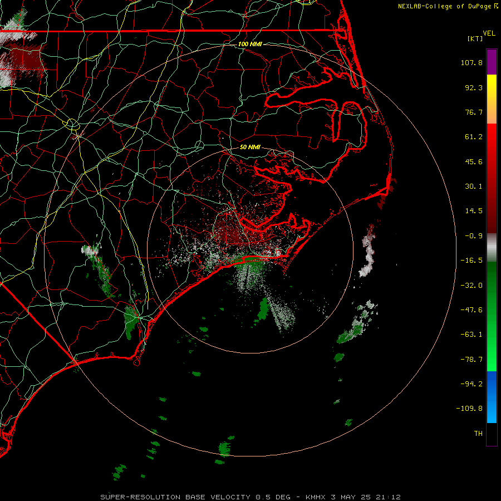Select the -94.2 legend value

pos(471,384)
